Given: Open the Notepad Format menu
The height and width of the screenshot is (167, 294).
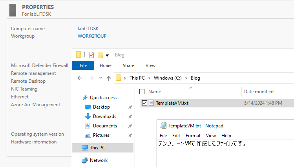Looking at the screenshot, I should [x=193, y=135].
